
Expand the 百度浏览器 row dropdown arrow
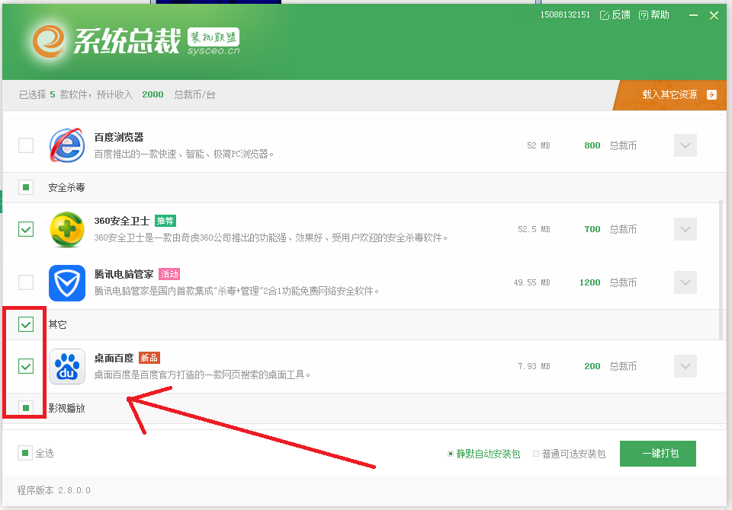click(685, 145)
